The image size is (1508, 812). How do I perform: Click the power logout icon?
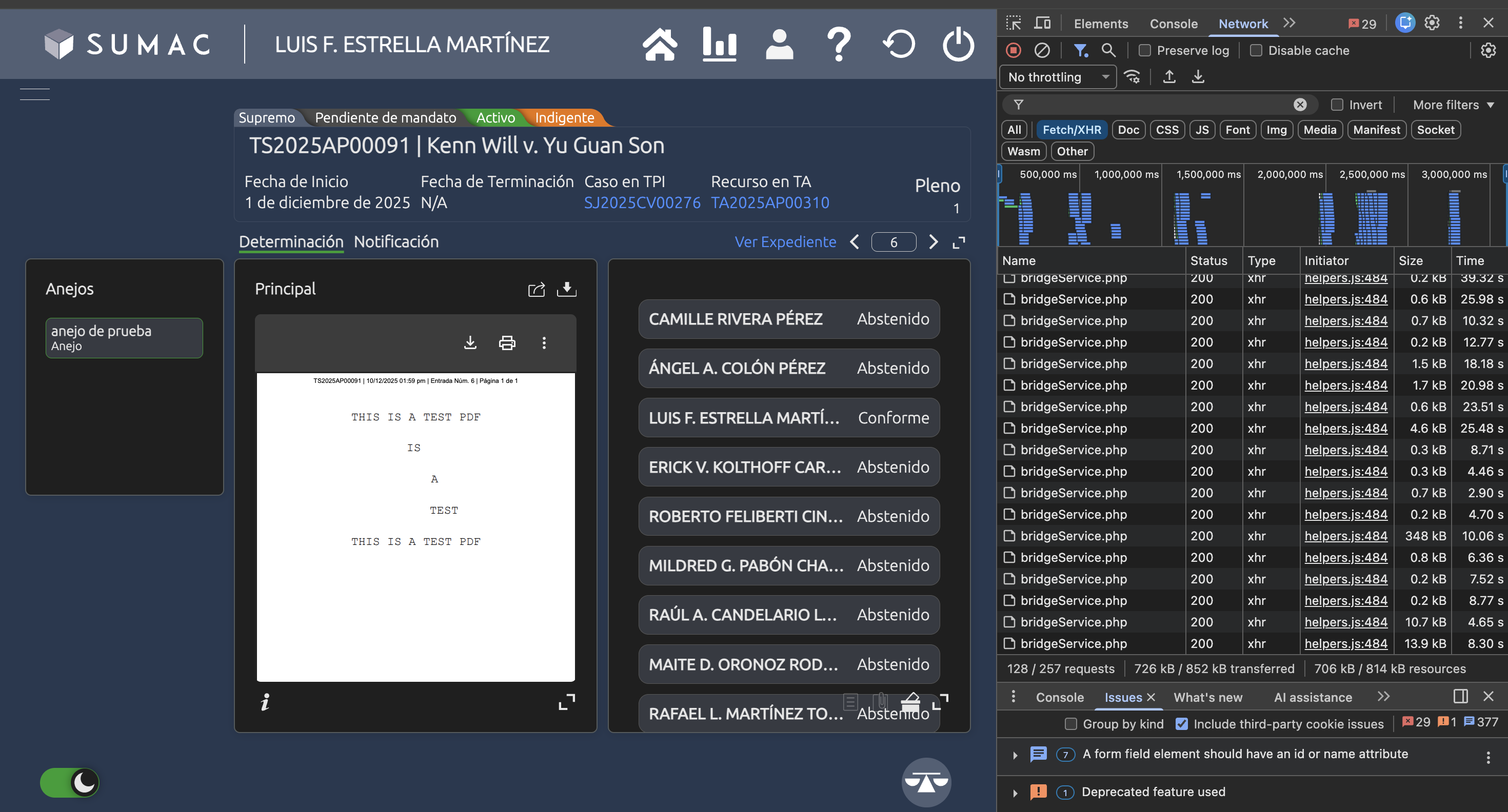[x=958, y=45]
